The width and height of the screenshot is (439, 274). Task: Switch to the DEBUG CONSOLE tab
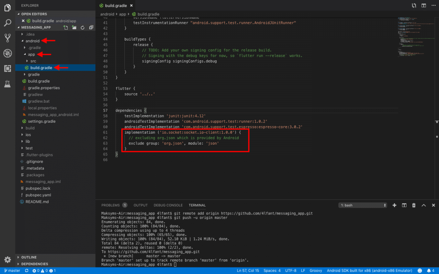(x=168, y=205)
